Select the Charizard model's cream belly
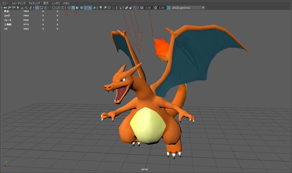The width and height of the screenshot is (292, 173). pos(148,125)
